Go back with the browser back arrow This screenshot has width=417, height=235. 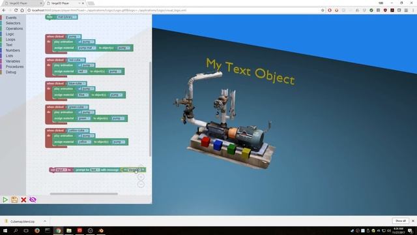tap(4, 10)
